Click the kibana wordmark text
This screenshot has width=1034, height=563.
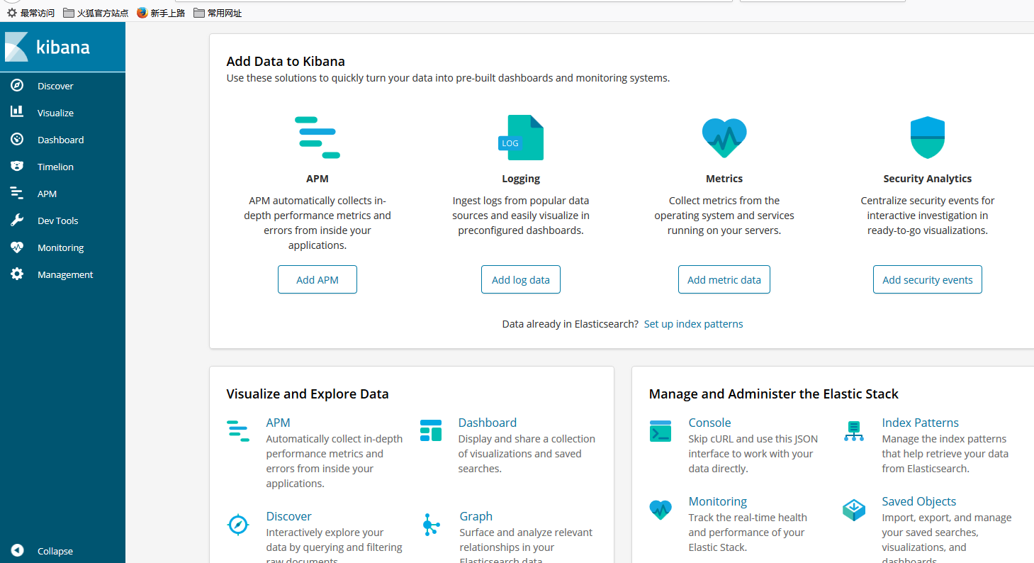point(63,48)
